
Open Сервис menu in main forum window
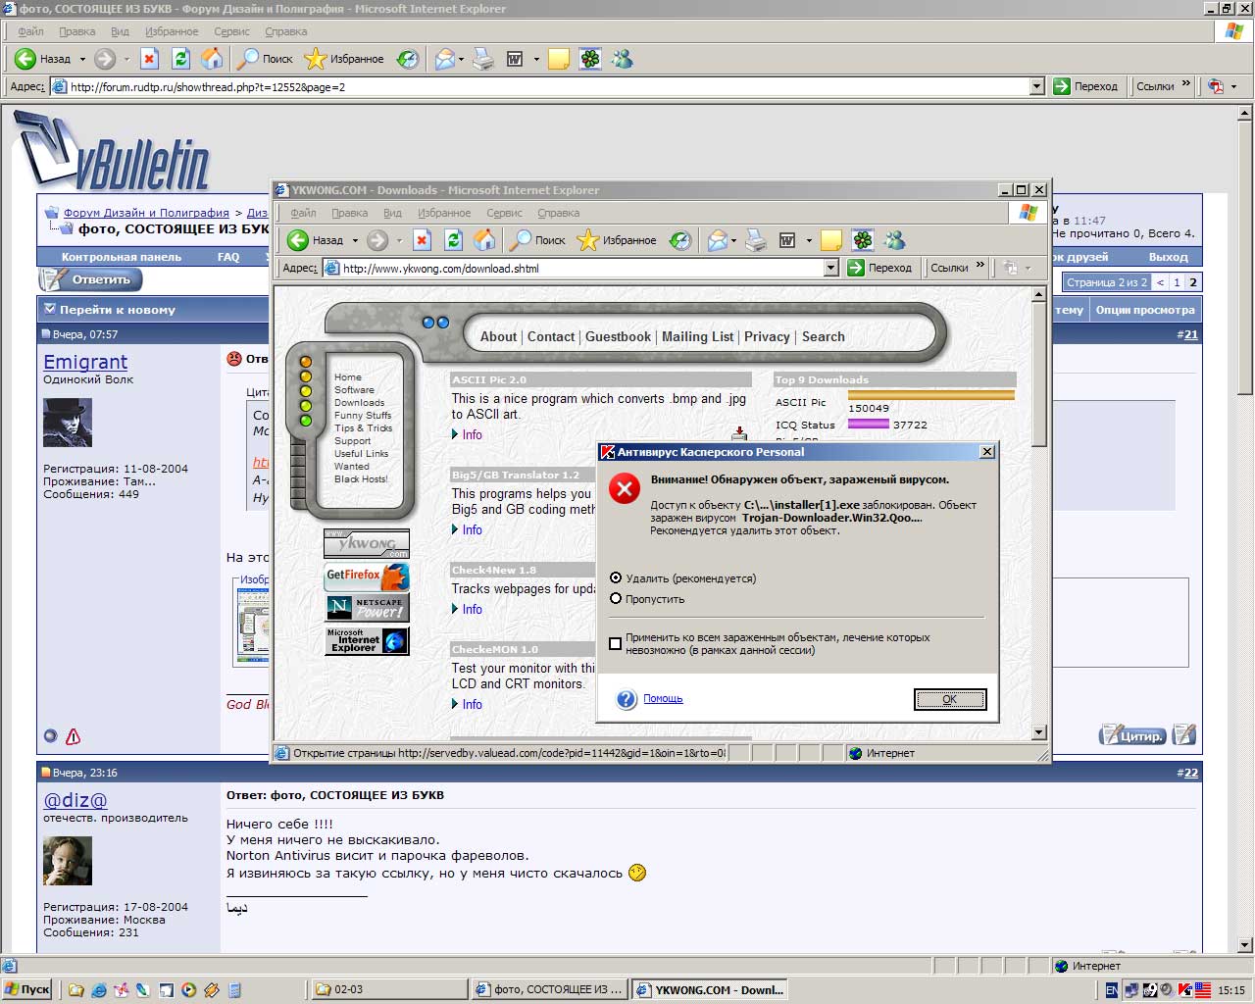[x=232, y=31]
